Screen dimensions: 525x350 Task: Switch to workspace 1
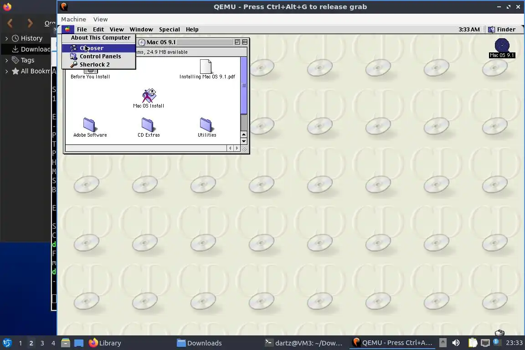click(x=21, y=343)
